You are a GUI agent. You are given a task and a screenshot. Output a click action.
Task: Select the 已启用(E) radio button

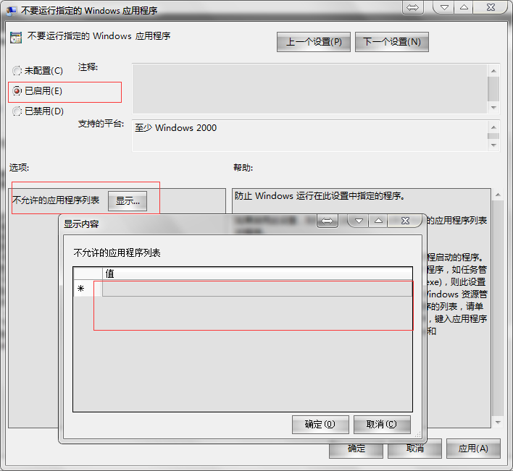[37, 91]
